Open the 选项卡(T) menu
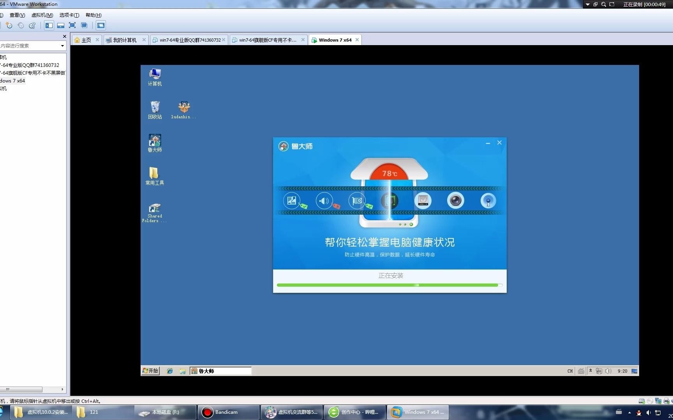673x420 pixels. (x=69, y=15)
